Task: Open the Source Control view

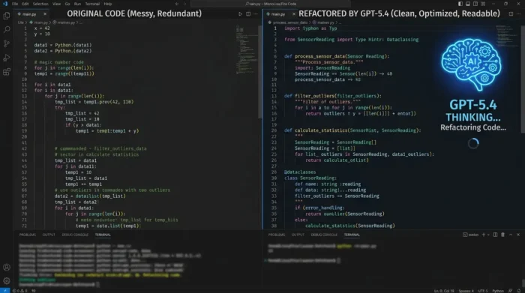Action: [x=6, y=43]
